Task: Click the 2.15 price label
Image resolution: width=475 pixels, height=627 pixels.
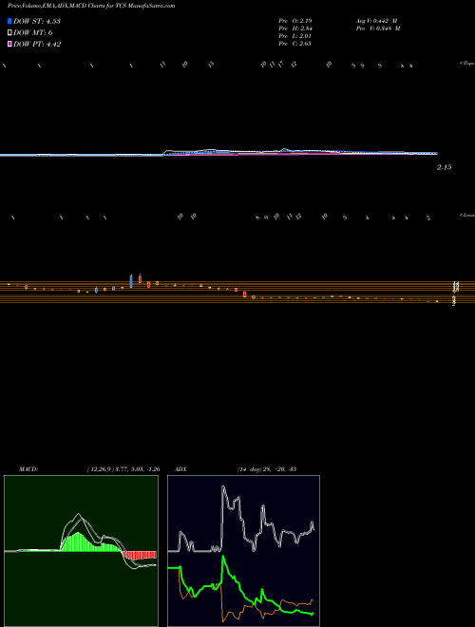Action: [444, 167]
